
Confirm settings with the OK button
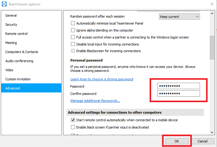pyautogui.click(x=177, y=141)
